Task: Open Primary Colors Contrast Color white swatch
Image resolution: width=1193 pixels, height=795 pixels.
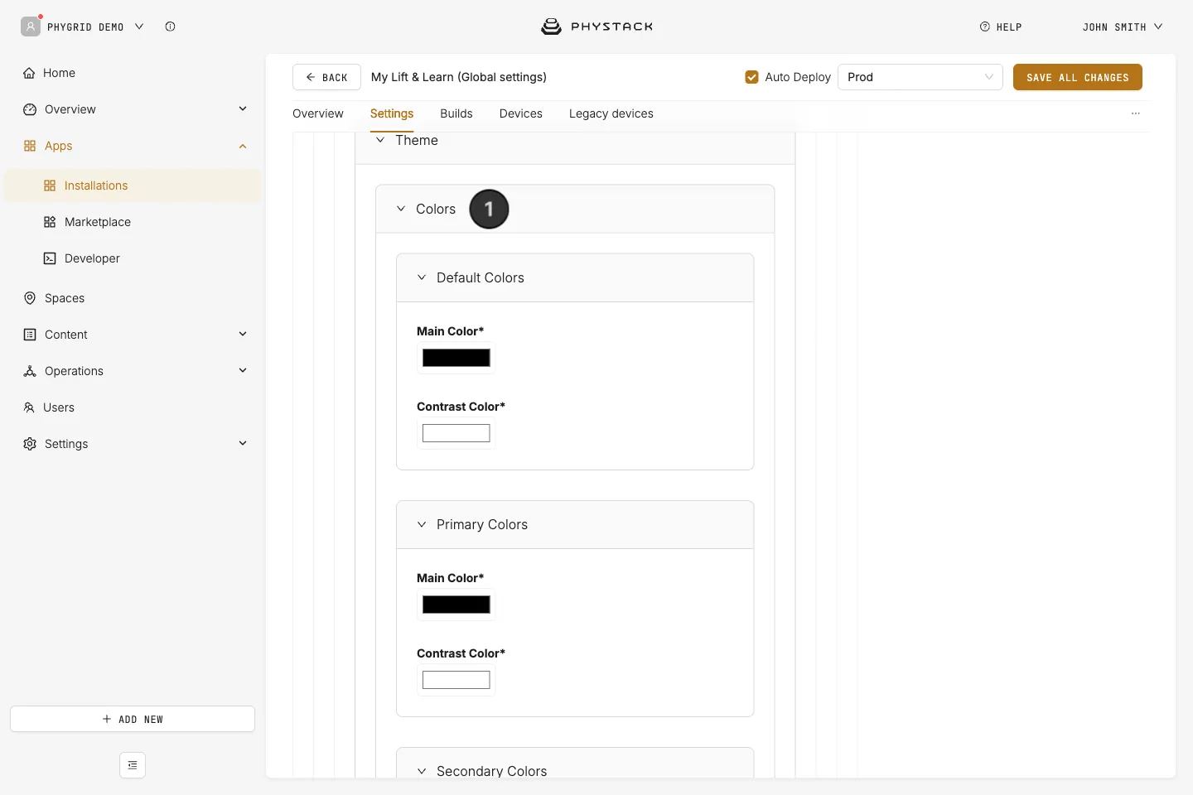Action: click(456, 680)
